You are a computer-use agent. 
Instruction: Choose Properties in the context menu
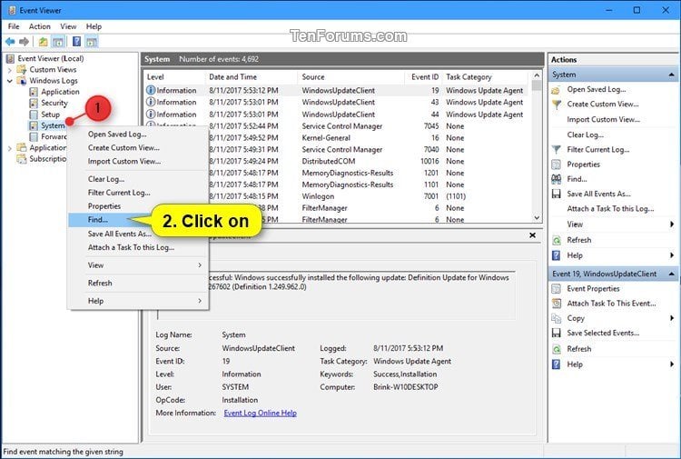coord(138,206)
